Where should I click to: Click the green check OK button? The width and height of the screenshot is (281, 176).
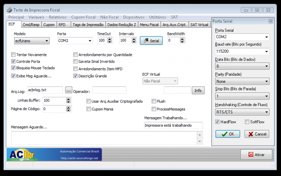pos(227,134)
